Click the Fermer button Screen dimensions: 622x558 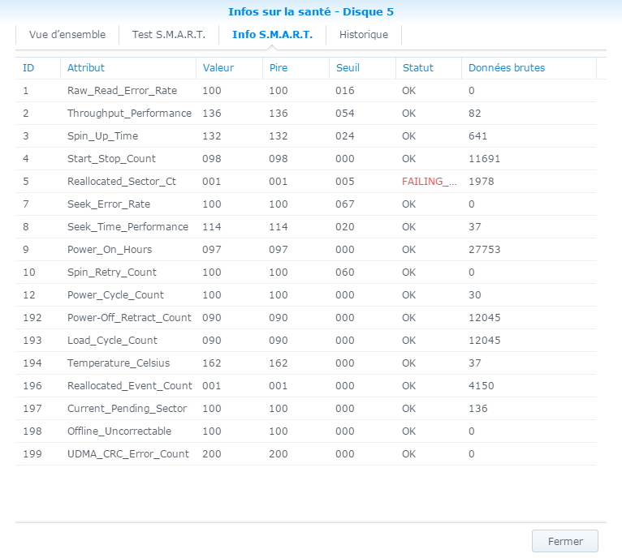click(565, 541)
